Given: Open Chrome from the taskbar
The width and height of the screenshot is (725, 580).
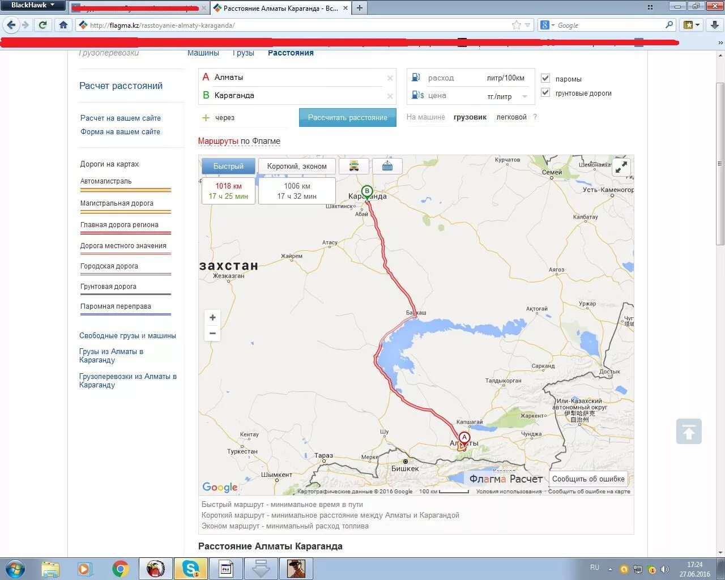Looking at the screenshot, I should 120,569.
